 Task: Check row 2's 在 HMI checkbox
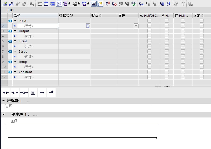tap(183, 26)
